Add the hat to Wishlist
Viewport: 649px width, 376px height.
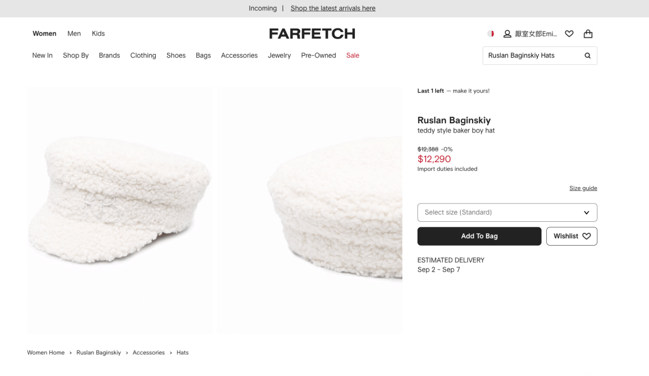tap(572, 236)
